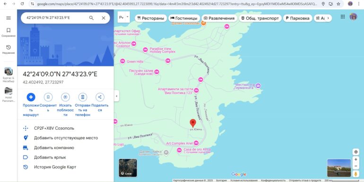Click the Paradise View Holiday Complex hotel marker
The image size is (364, 182).
pos(145,50)
